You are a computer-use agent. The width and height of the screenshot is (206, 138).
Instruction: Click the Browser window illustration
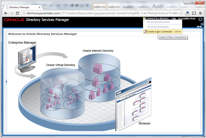134,104
